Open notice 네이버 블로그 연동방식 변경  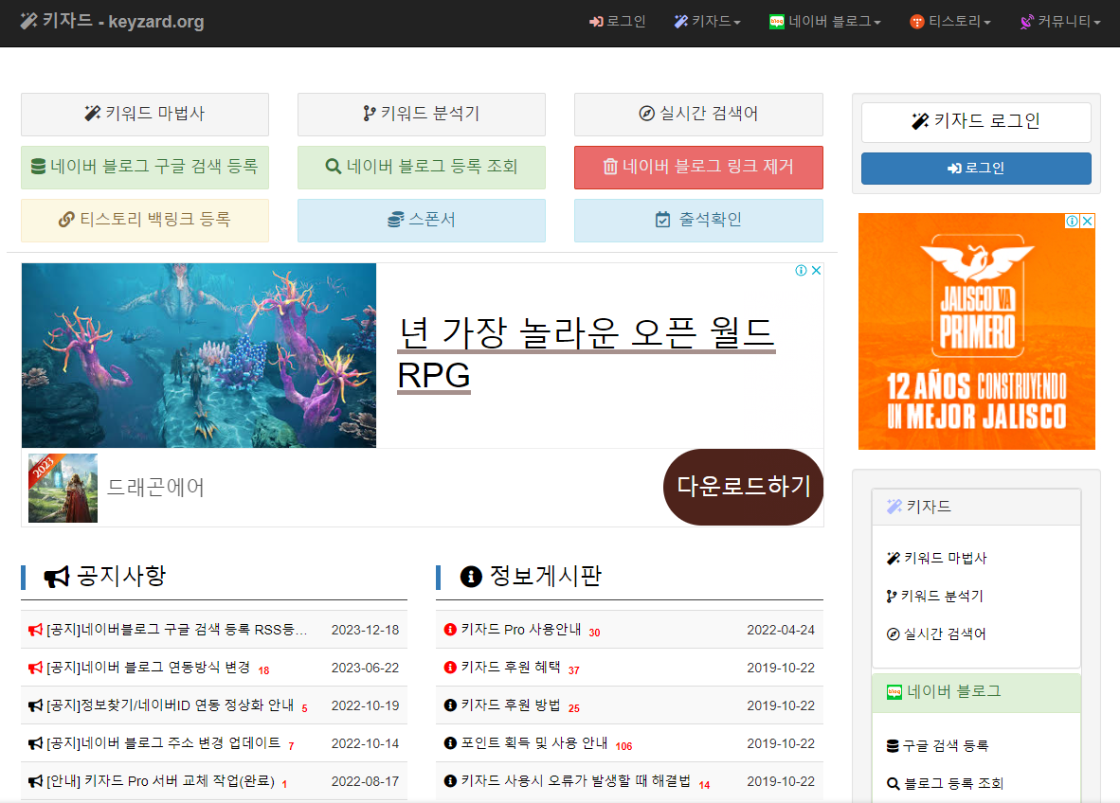point(148,668)
